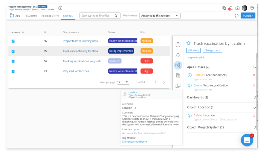Open the REQUIREMENTS tab
This screenshot has height=157, width=269.
click(50, 16)
